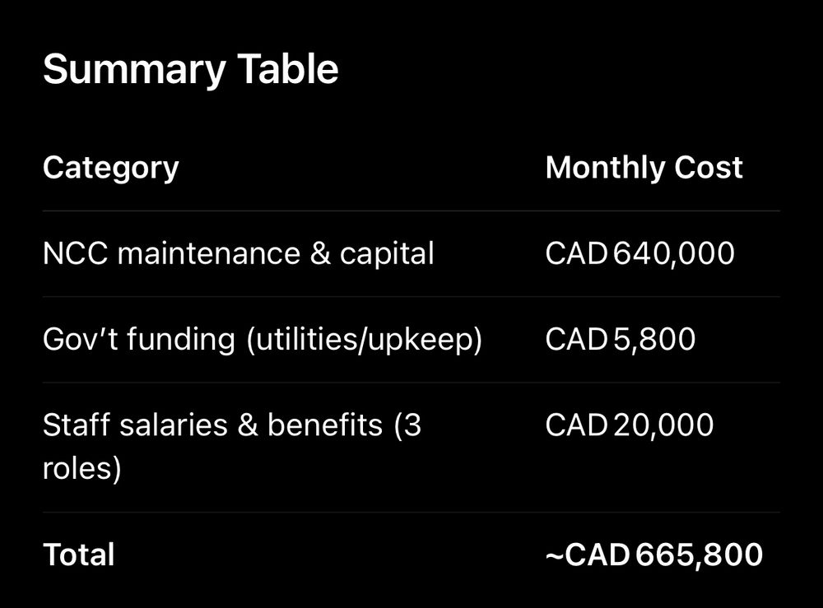The height and width of the screenshot is (608, 823).
Task: Click the CAD 640,000 value
Action: [x=639, y=253]
